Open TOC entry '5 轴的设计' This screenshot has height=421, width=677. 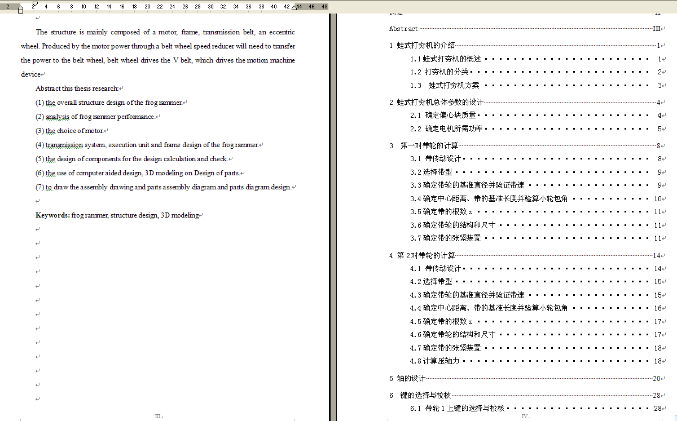[x=526, y=379]
